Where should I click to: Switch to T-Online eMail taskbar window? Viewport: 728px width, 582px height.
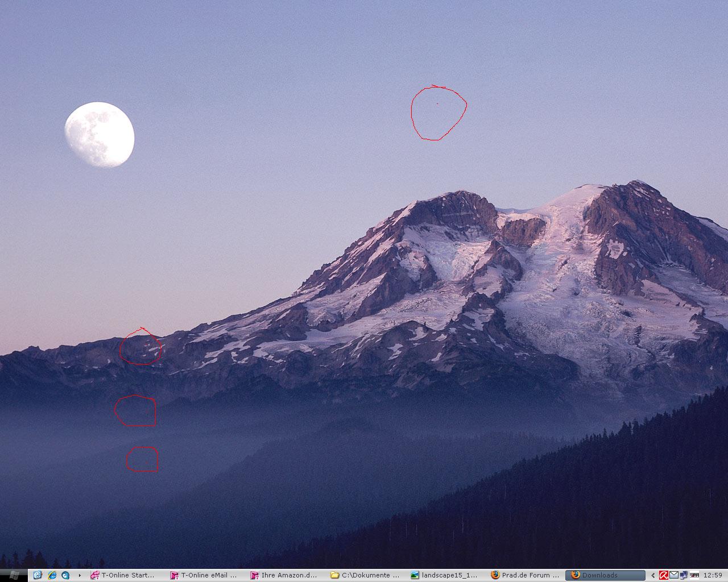(206, 575)
